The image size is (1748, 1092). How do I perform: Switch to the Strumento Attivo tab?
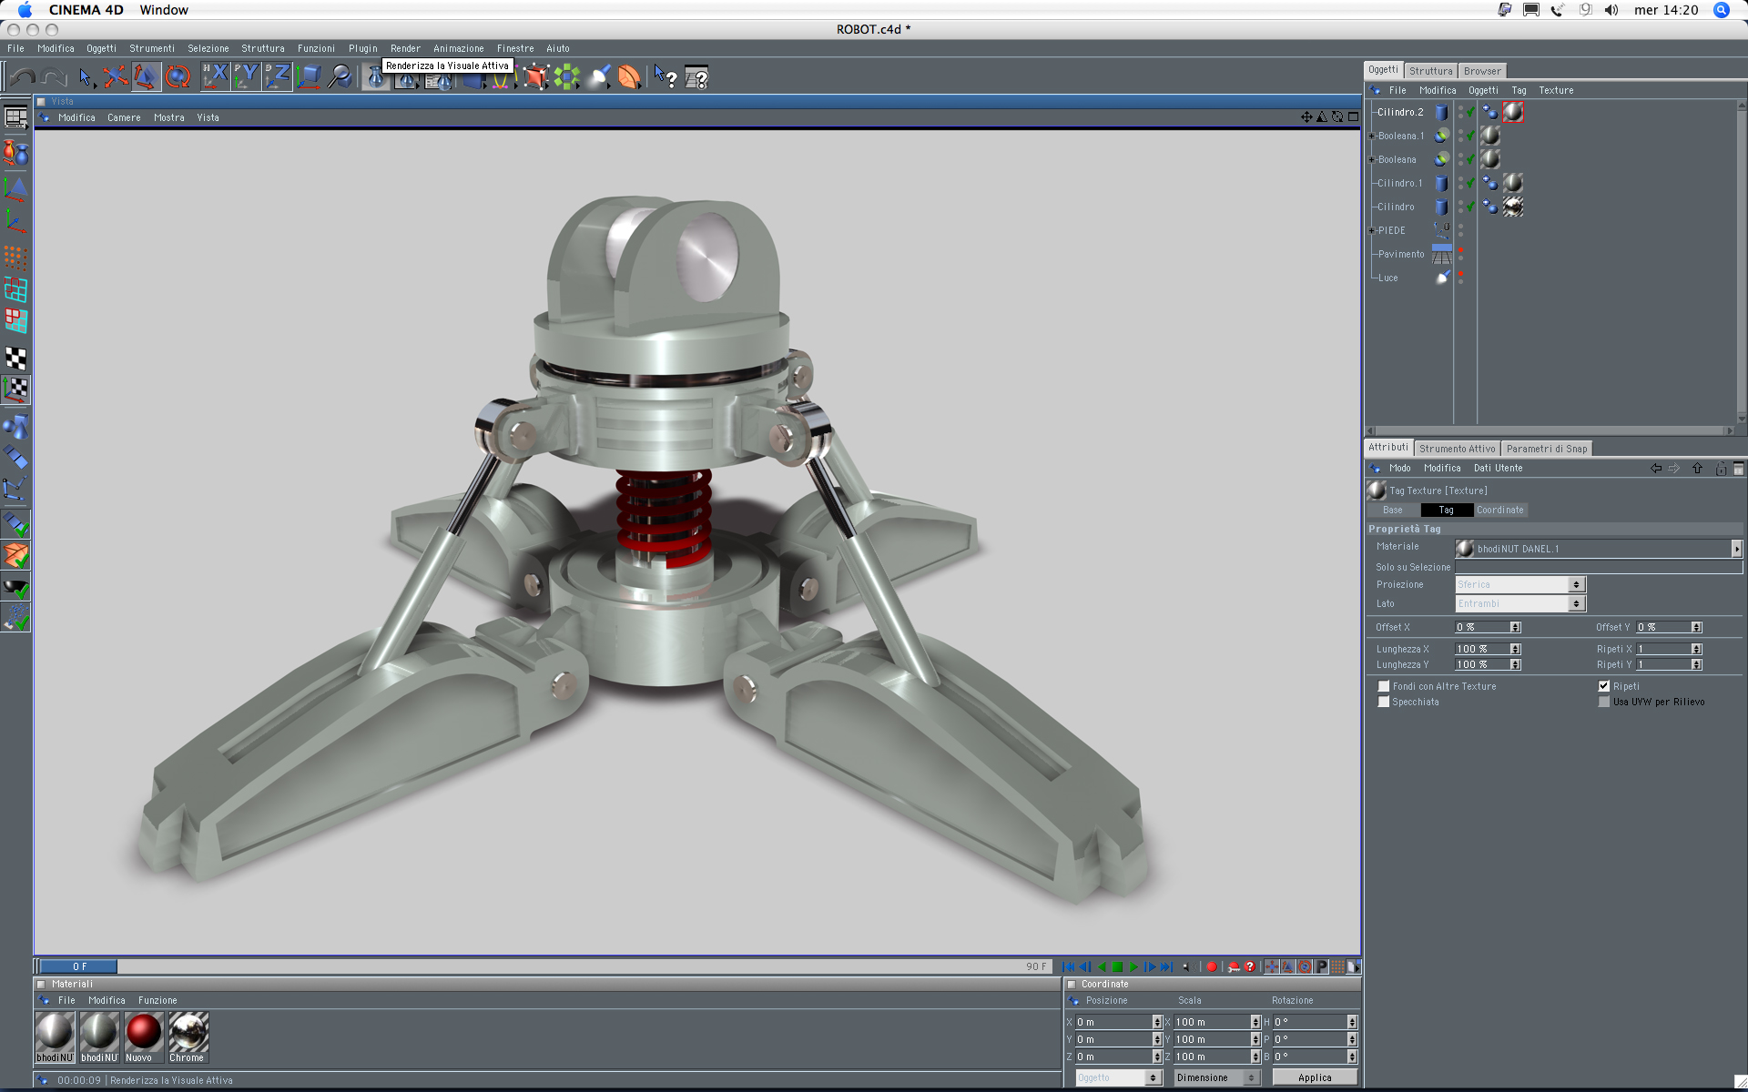[1457, 449]
